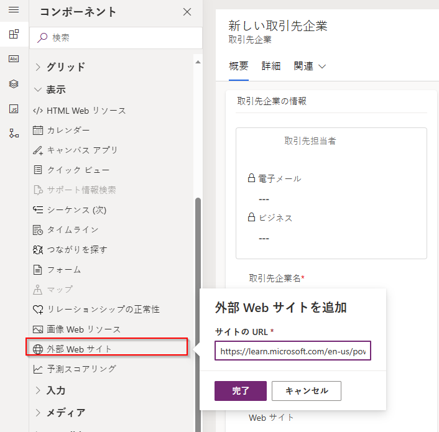Image resolution: width=439 pixels, height=432 pixels.
Task: Select the つながりを探す component
Action: pos(77,250)
